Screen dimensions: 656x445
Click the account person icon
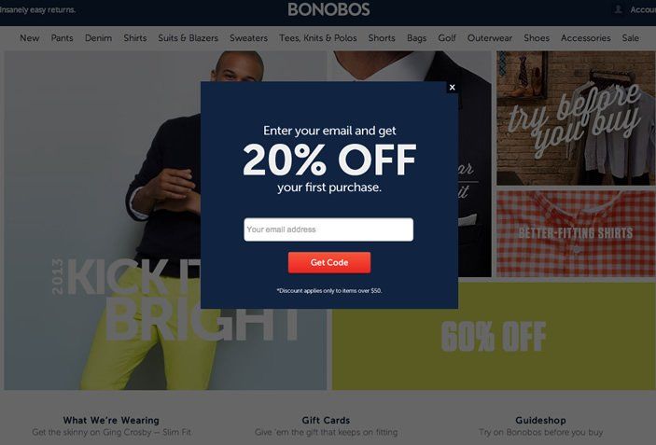[618, 9]
